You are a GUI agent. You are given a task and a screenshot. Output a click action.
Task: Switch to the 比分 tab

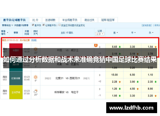pos(35,20)
